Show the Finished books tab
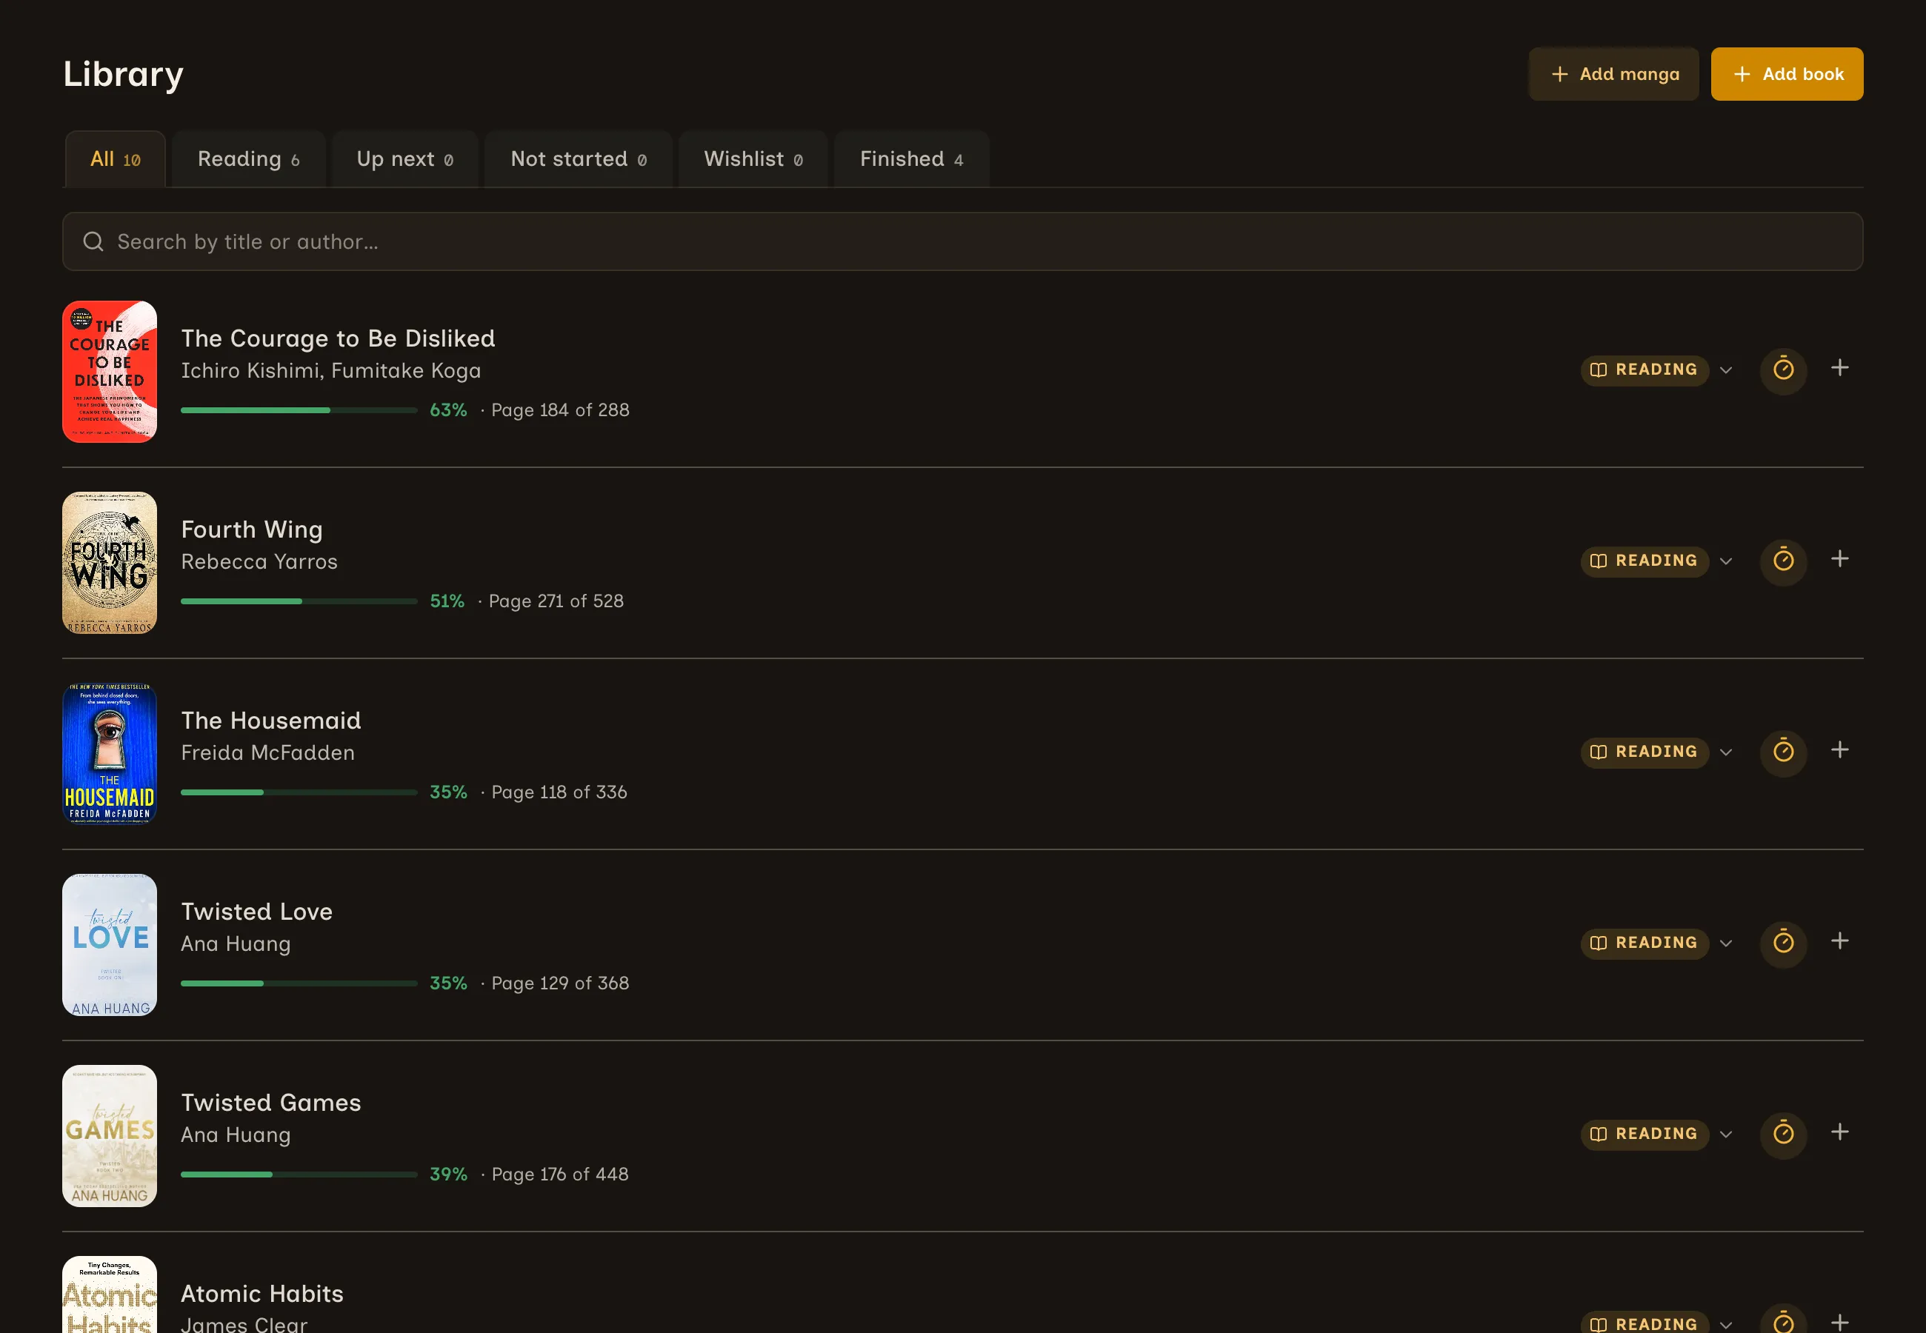1926x1333 pixels. pyautogui.click(x=912, y=158)
